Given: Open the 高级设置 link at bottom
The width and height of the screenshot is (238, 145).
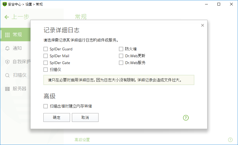Looking at the screenshot, I should click(82, 140).
